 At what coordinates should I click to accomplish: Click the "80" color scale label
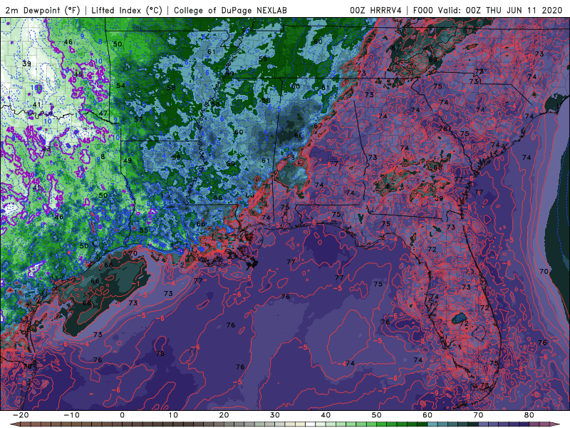tap(529, 415)
